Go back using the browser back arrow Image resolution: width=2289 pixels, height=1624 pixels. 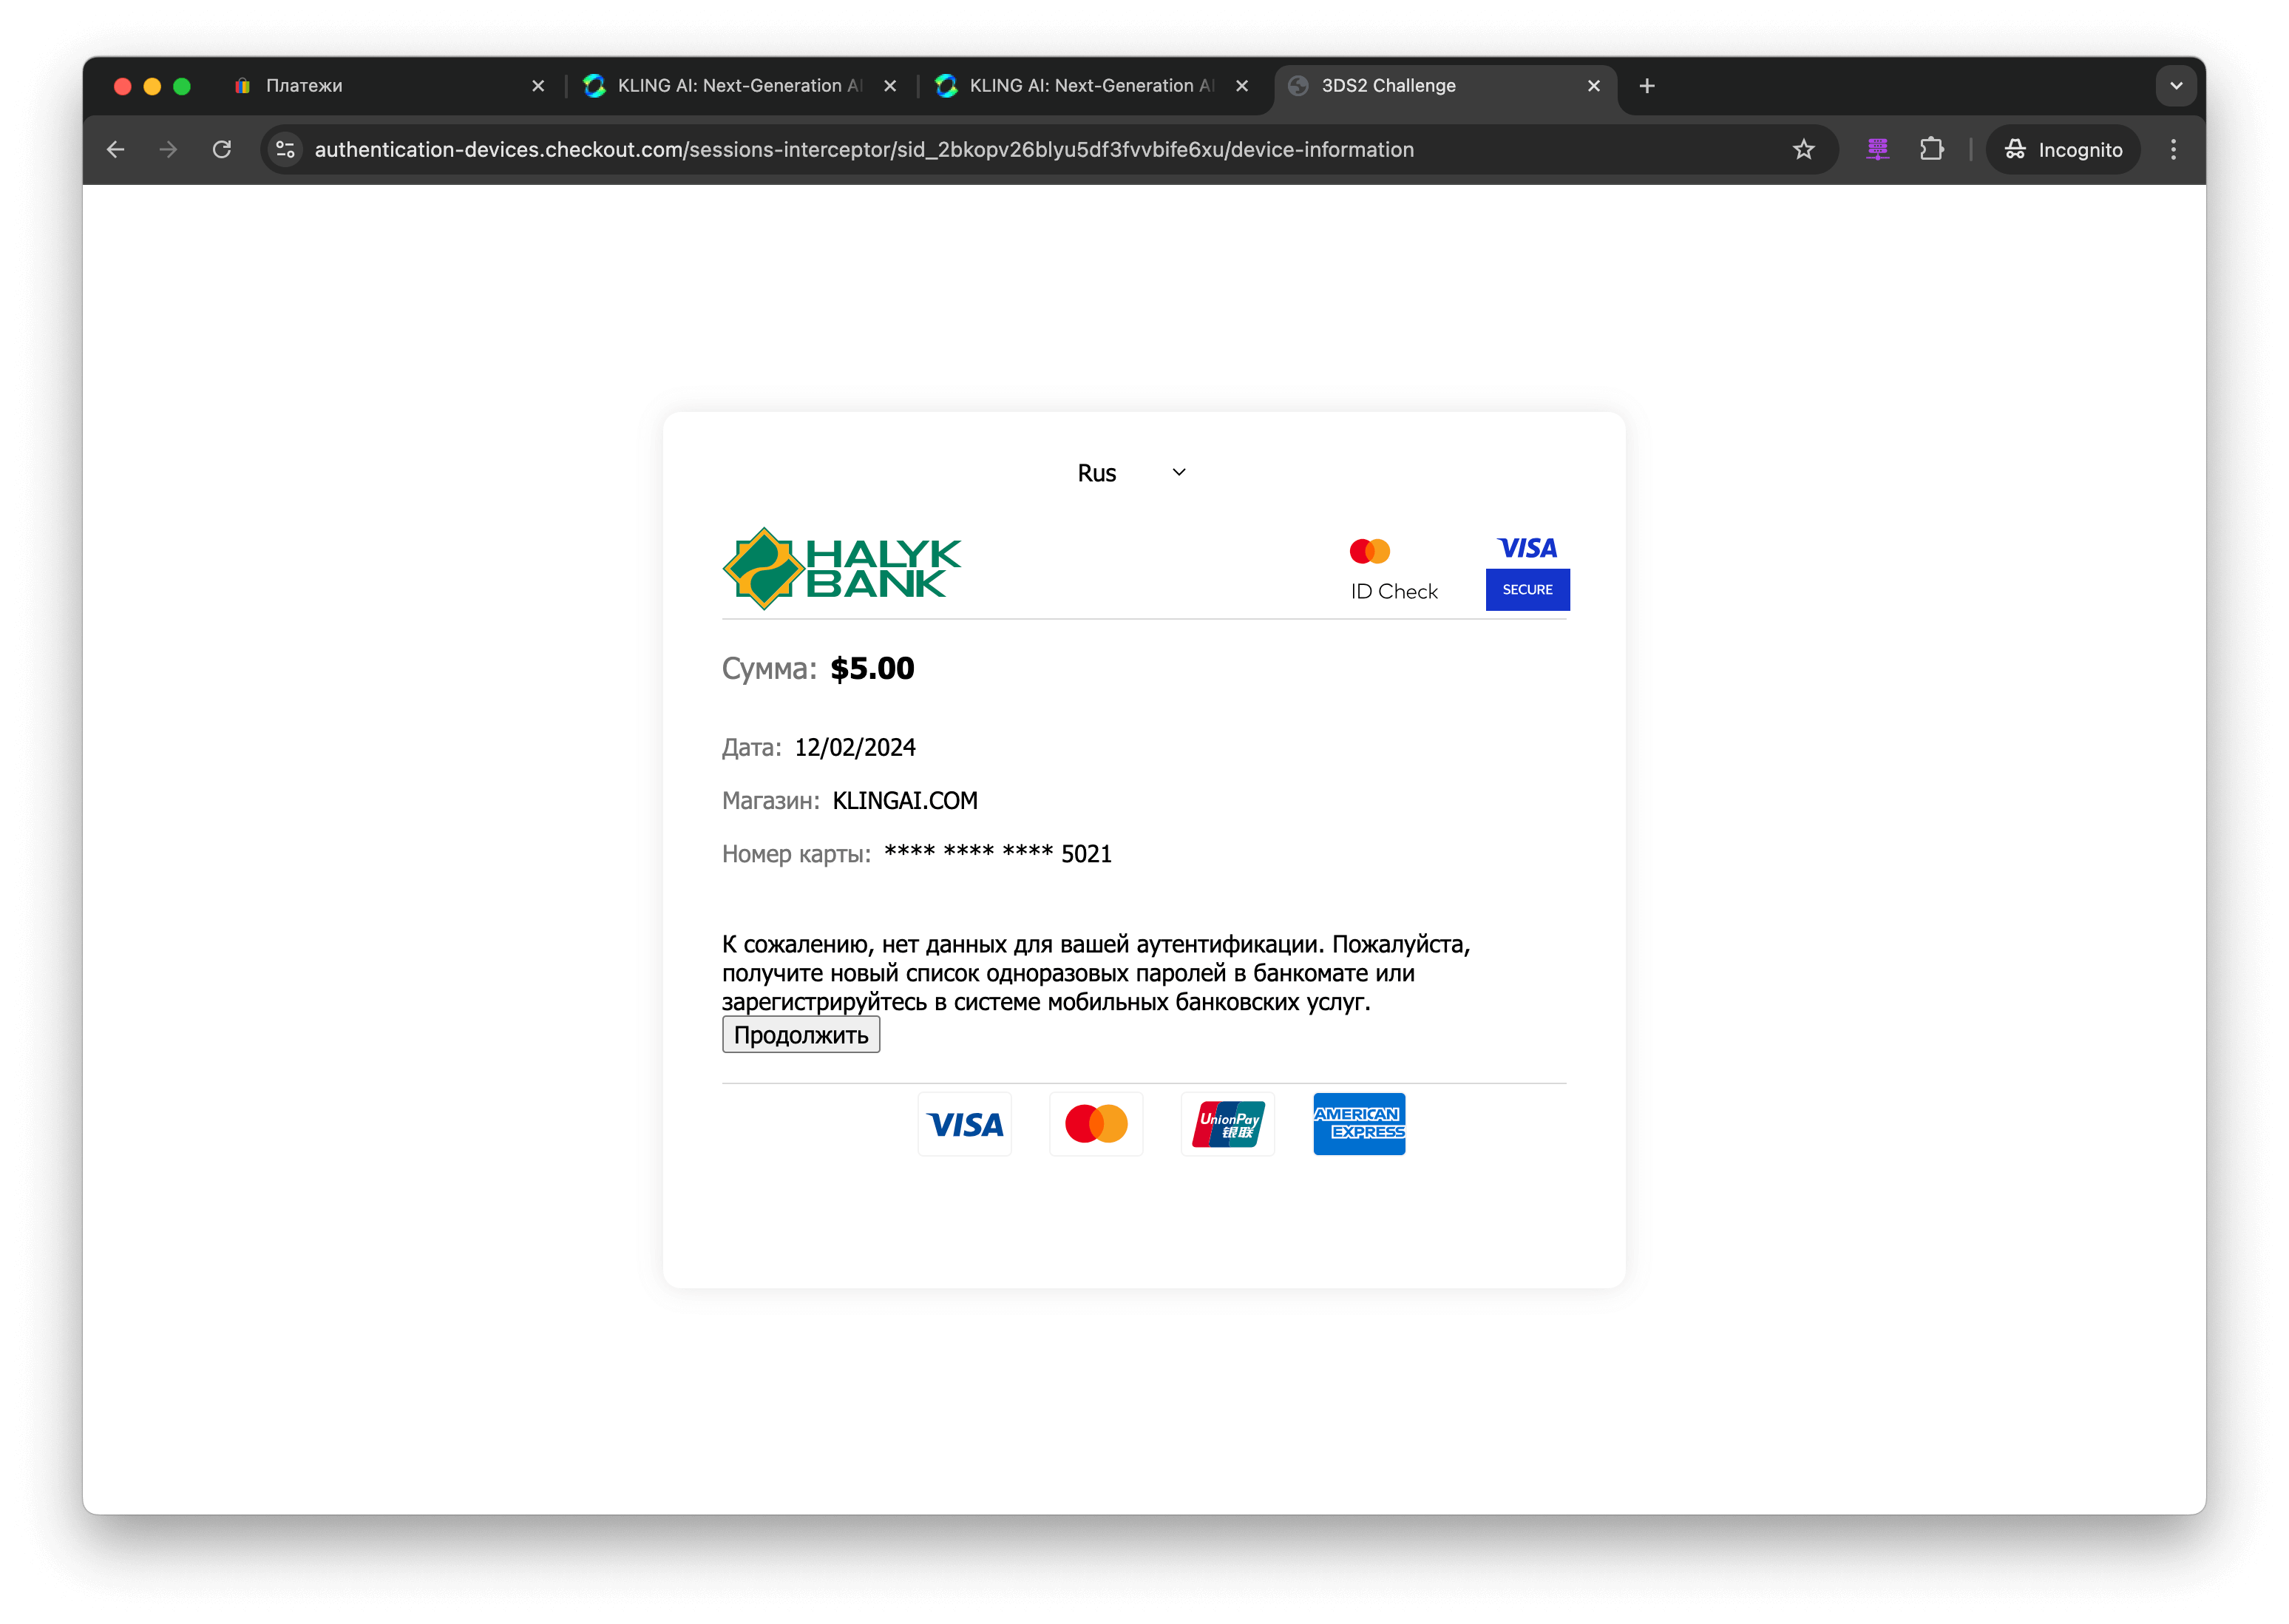[x=116, y=150]
